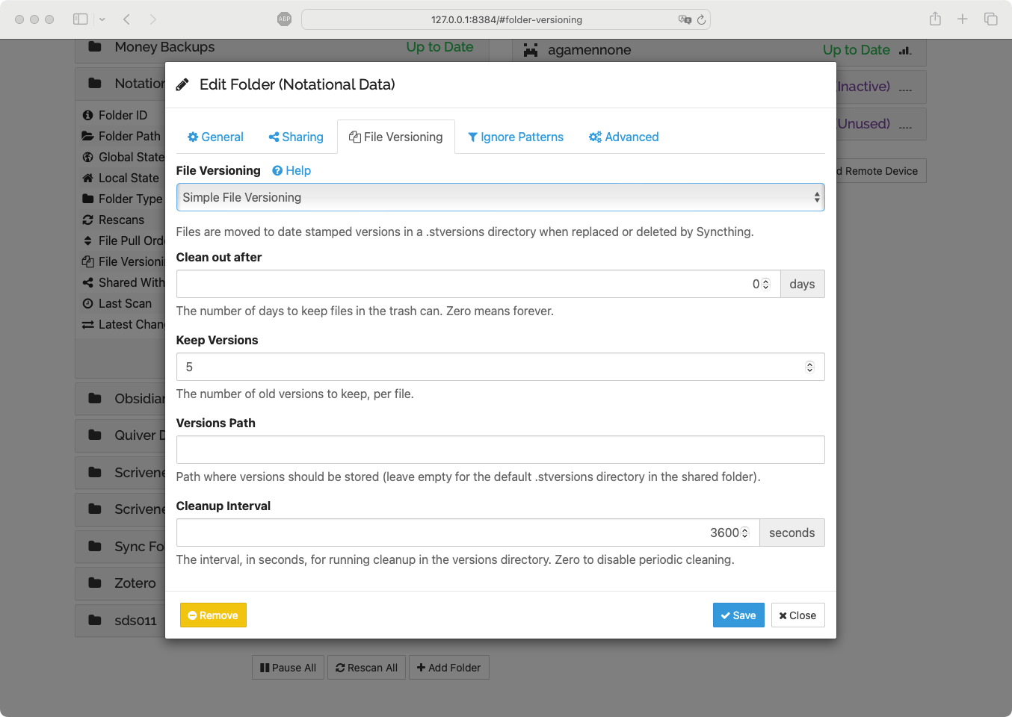Save the folder settings
The height and width of the screenshot is (717, 1012).
(738, 615)
